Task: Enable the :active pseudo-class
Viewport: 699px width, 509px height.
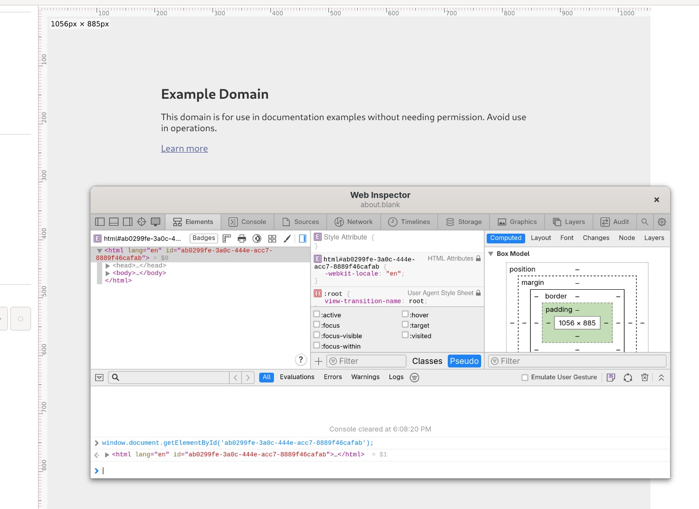Action: (x=317, y=314)
